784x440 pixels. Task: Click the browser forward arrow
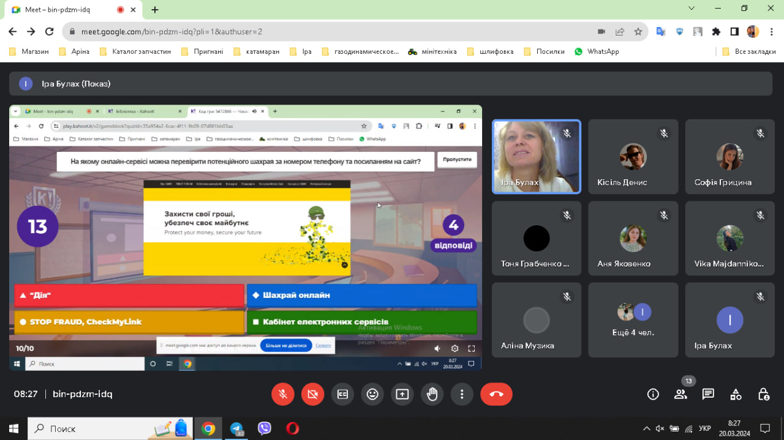[31, 31]
